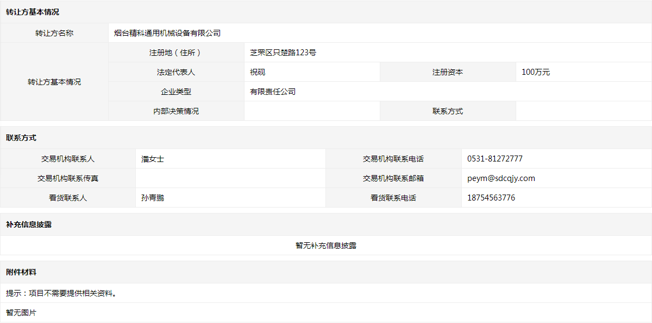This screenshot has width=652, height=323.
Task: Select the 法定代表人 label
Action: (x=176, y=72)
